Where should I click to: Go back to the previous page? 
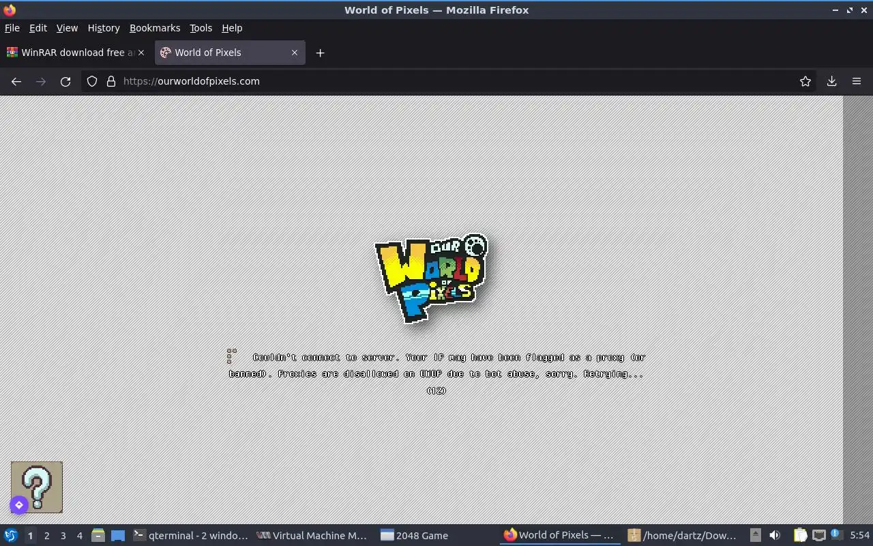pyautogui.click(x=16, y=81)
